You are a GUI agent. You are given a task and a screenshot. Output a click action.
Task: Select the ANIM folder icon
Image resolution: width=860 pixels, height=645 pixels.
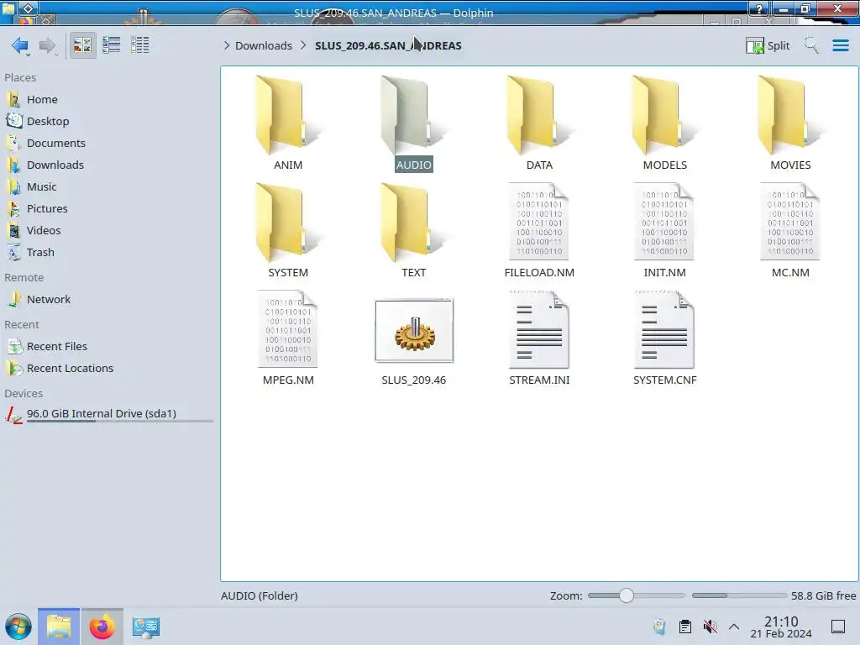(288, 116)
